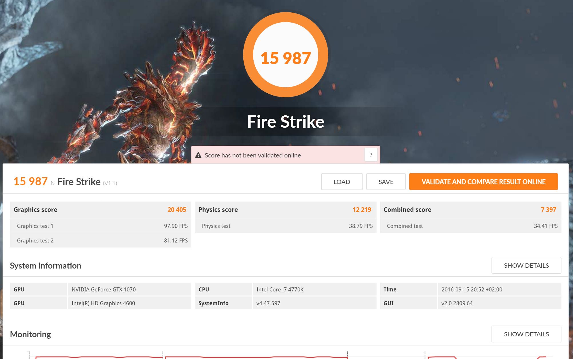Viewport: 573px width, 359px height.
Task: Expand Monitoring section with Show Details
Action: (x=526, y=334)
